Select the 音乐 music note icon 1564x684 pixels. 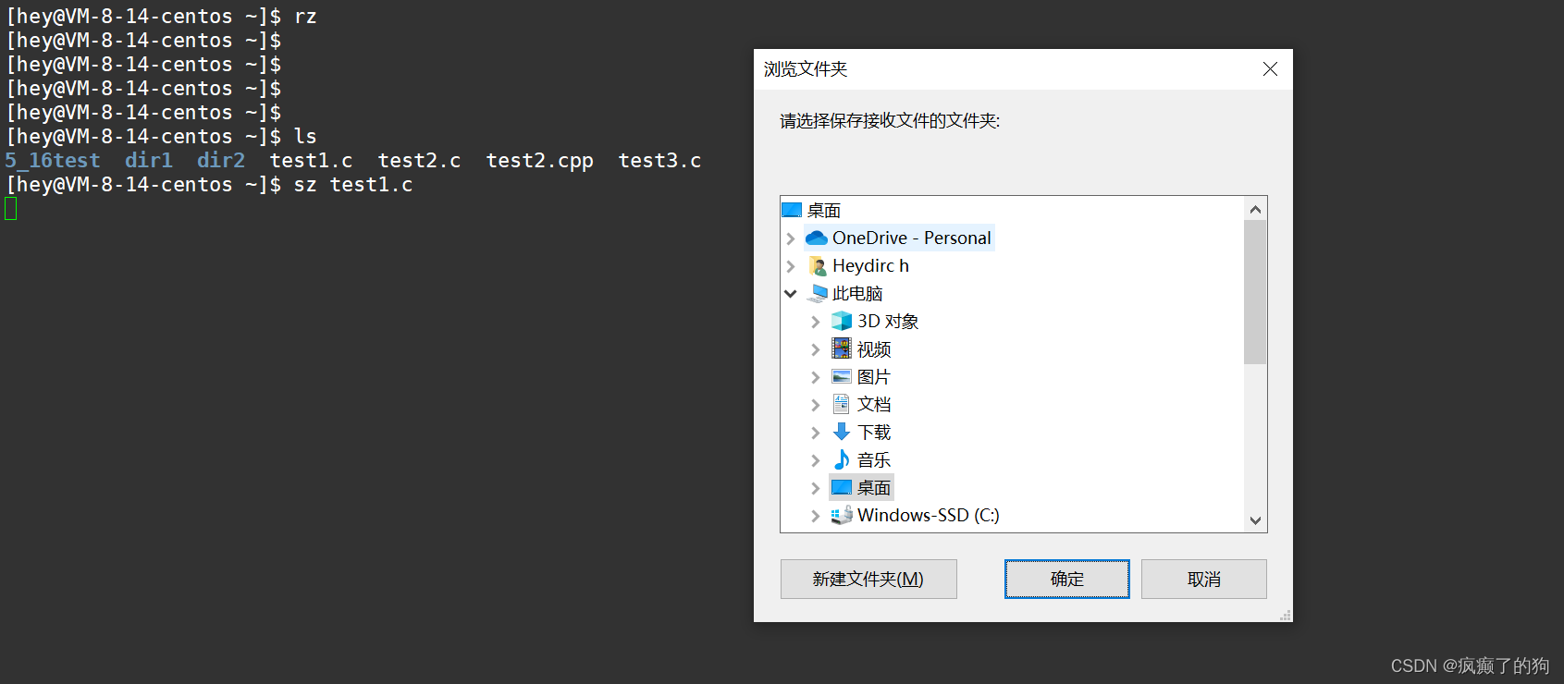coord(842,459)
